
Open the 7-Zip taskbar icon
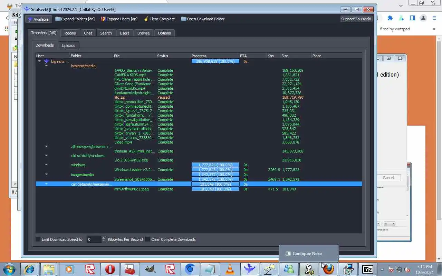pos(368,269)
